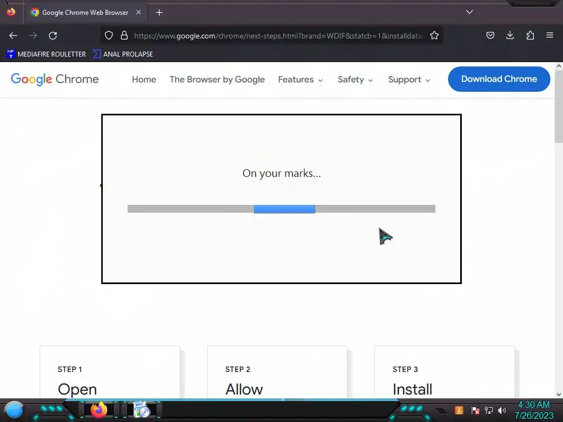Viewport: 563px width, 422px height.
Task: Open the Firefox hamburger menu
Action: pyautogui.click(x=550, y=35)
